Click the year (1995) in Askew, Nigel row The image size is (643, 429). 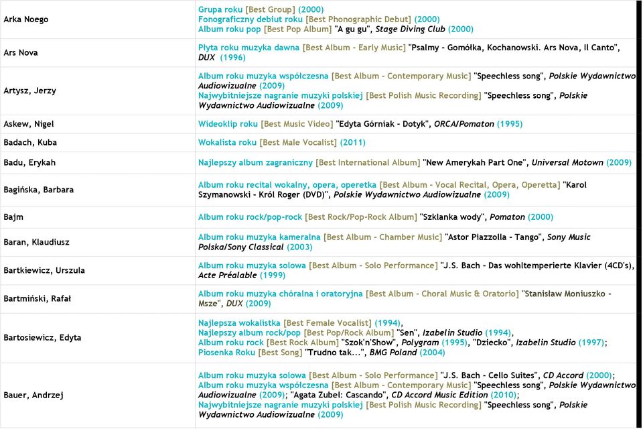tap(510, 124)
